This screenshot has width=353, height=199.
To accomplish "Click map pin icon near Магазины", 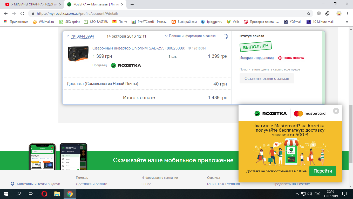I will [12, 184].
